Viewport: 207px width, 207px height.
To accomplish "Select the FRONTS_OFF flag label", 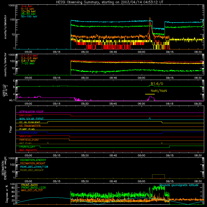I will click(x=27, y=147).
